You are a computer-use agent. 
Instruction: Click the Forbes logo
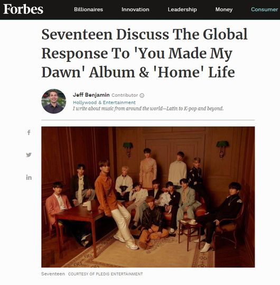[x=23, y=9]
